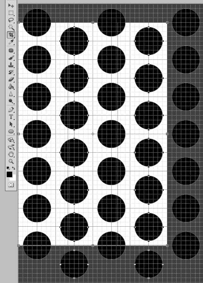Select the Brush tool

[x=11, y=58]
